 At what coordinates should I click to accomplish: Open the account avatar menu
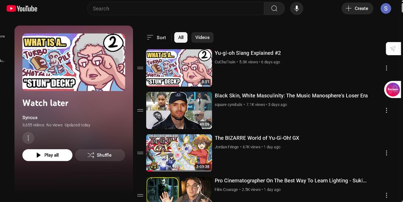click(386, 8)
